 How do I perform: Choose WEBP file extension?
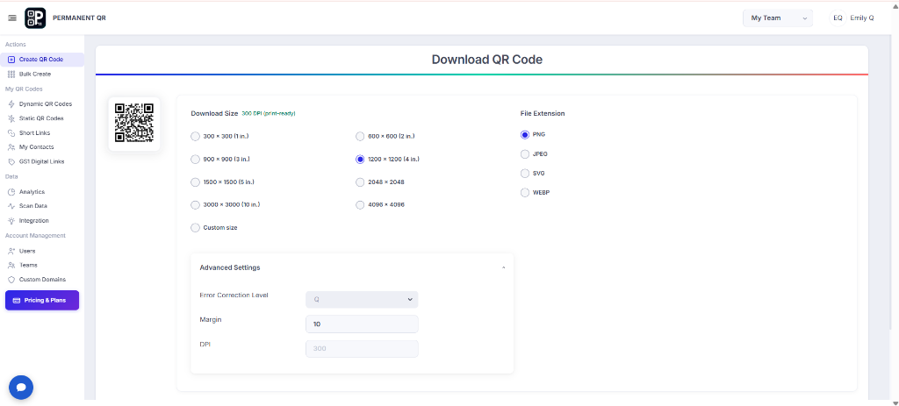[x=525, y=192]
